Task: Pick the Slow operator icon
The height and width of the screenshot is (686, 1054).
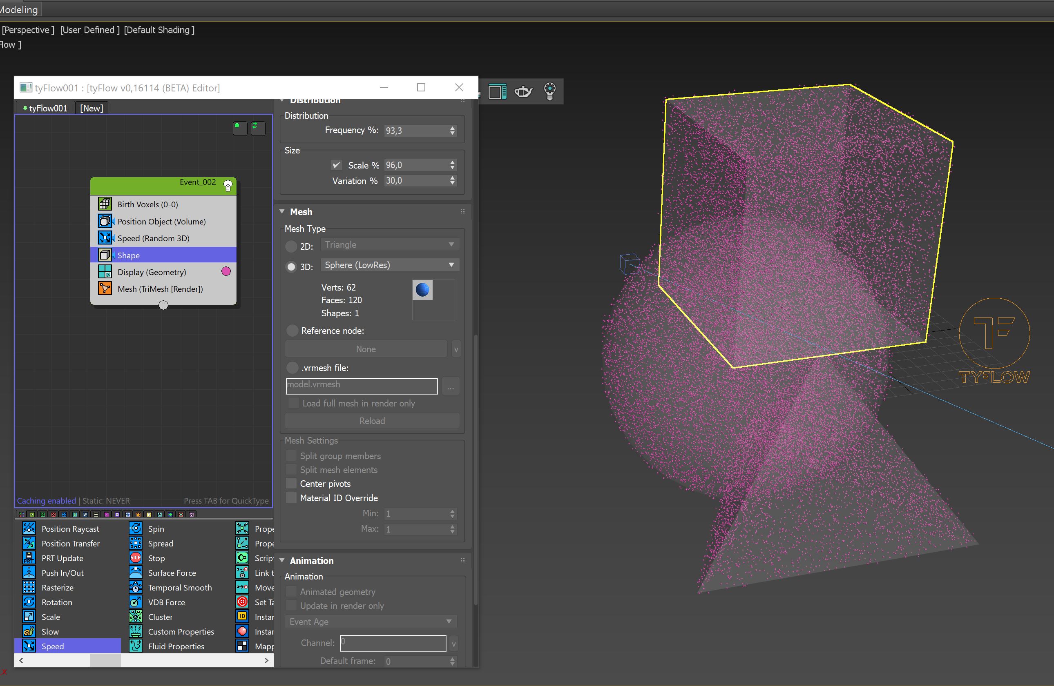Action: point(29,631)
